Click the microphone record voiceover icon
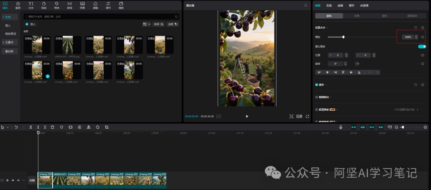The width and height of the screenshot is (431, 190). coord(341,127)
